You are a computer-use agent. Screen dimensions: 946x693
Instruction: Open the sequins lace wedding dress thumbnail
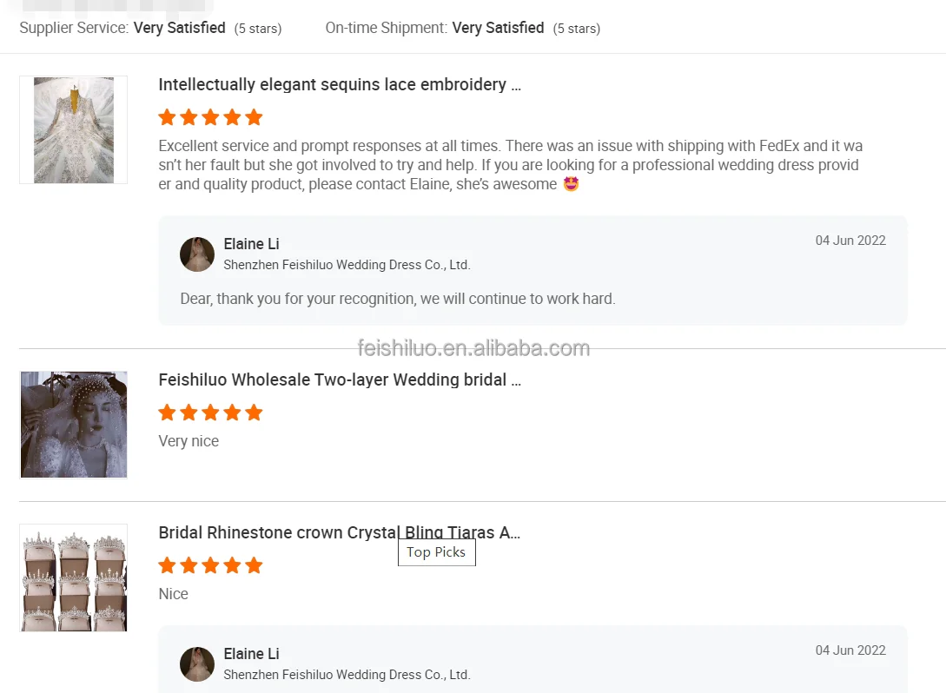point(74,130)
